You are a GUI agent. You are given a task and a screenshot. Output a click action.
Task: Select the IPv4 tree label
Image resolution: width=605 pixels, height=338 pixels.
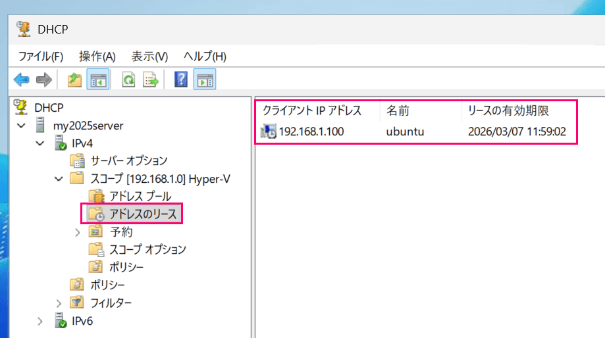(x=82, y=143)
